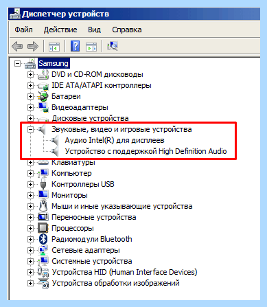The width and height of the screenshot is (267, 307).
Task: Click the Сетевые адаптеры network icon
Action: tap(43, 250)
